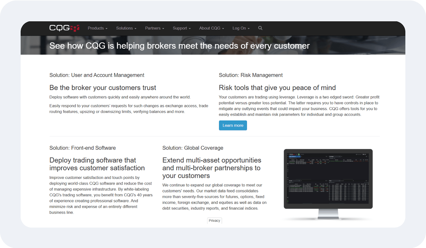Expand the Products dropdown menu
Image resolution: width=426 pixels, height=248 pixels.
click(x=97, y=28)
